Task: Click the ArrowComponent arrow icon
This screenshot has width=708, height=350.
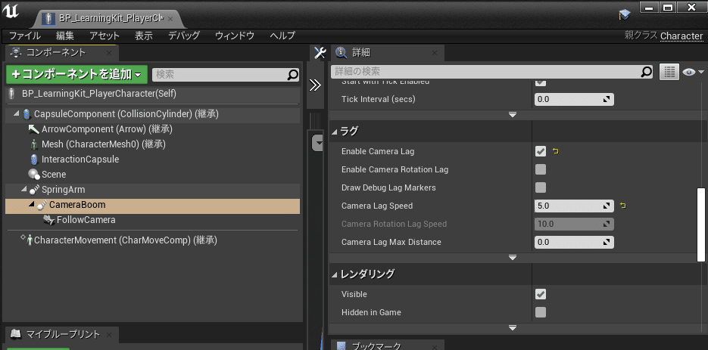Action: point(34,129)
